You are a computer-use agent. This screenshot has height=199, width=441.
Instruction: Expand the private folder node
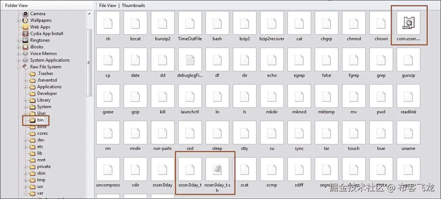click(25, 167)
